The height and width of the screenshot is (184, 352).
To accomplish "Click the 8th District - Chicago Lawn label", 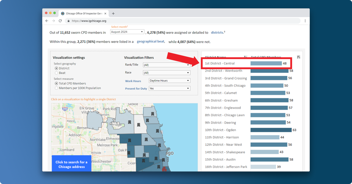I will pyautogui.click(x=225, y=115).
